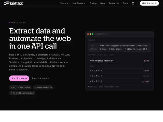Open the Pricing page
The width and height of the screenshot is (163, 122).
pos(93,3)
